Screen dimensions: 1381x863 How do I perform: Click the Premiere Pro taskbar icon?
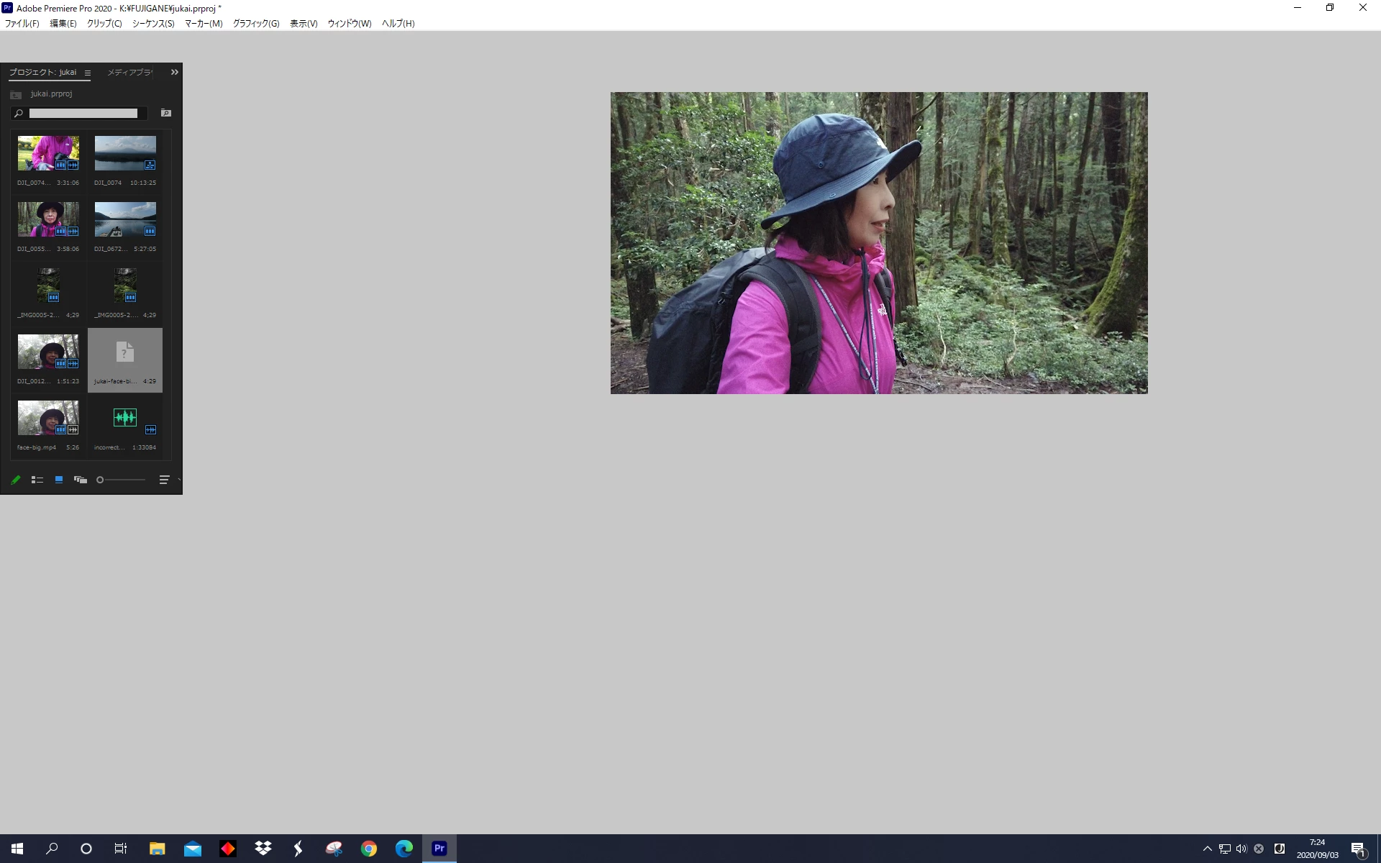coord(439,849)
